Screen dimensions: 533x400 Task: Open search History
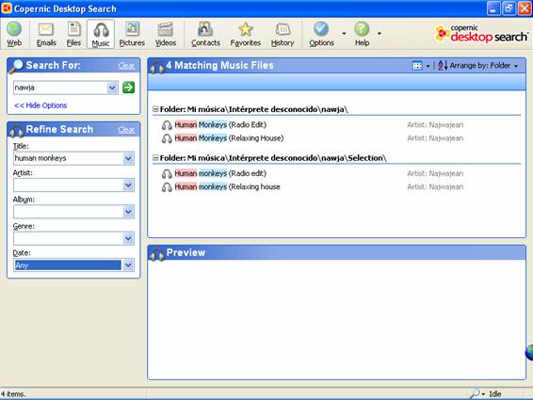click(x=283, y=34)
